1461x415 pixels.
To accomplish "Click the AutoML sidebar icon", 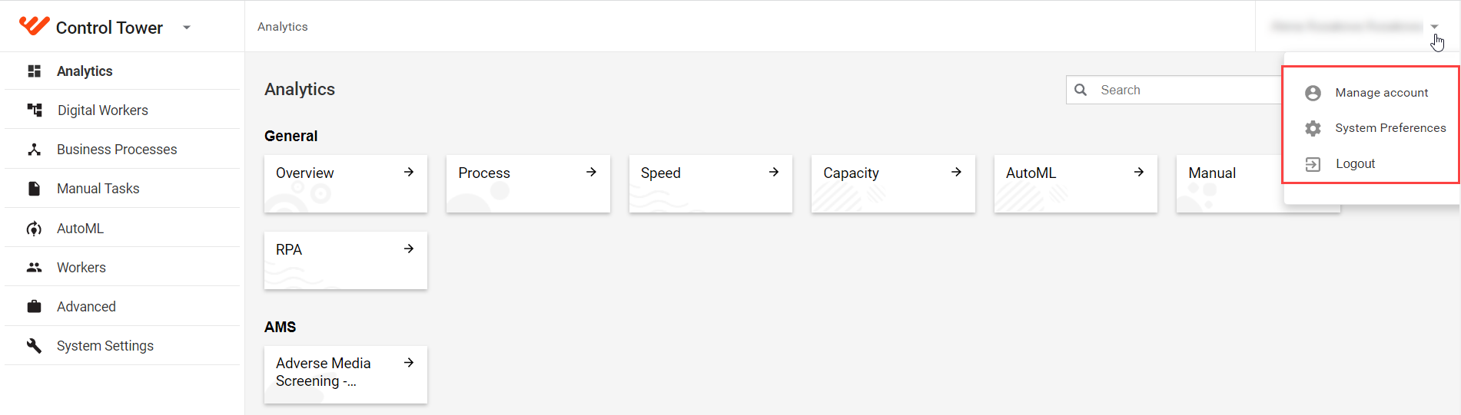I will tap(34, 229).
